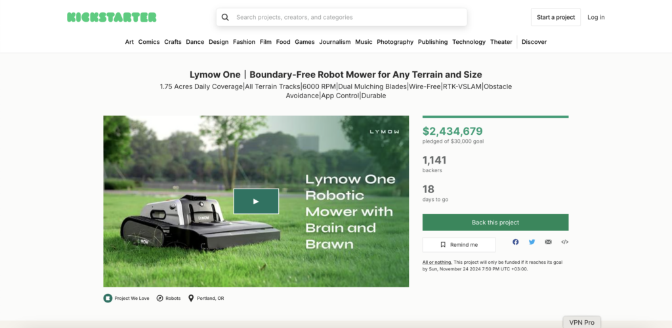Viewport: 672px width, 328px height.
Task: Click the Robots category link
Action: (173, 299)
